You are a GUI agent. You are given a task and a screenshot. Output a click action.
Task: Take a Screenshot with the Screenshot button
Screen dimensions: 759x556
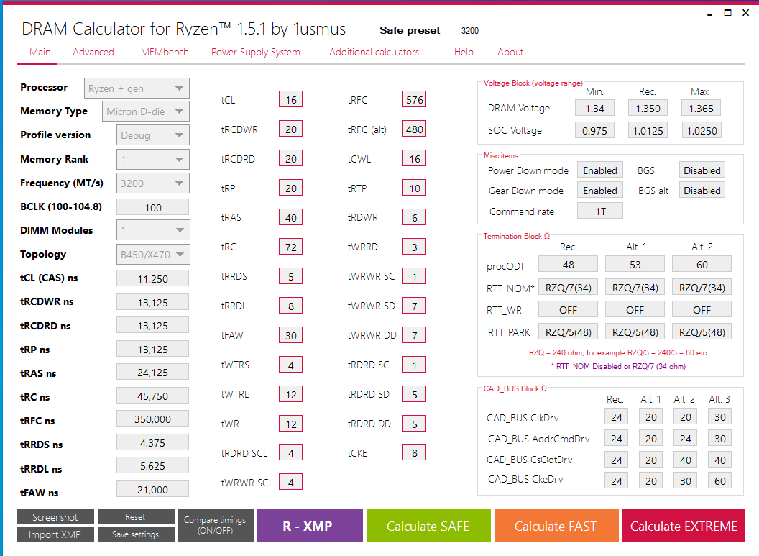(55, 517)
